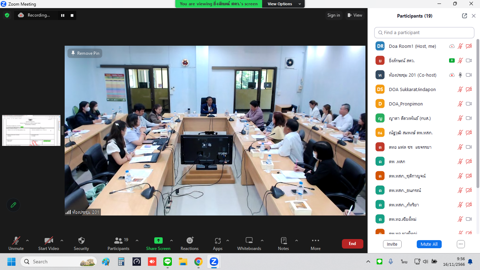Expand share options arrow beside Share Screen
This screenshot has height=270, width=480.
(x=171, y=240)
